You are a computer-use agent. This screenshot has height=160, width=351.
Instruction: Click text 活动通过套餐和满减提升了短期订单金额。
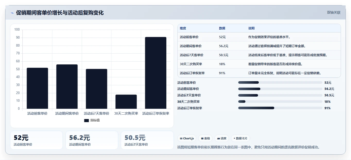point(277,46)
